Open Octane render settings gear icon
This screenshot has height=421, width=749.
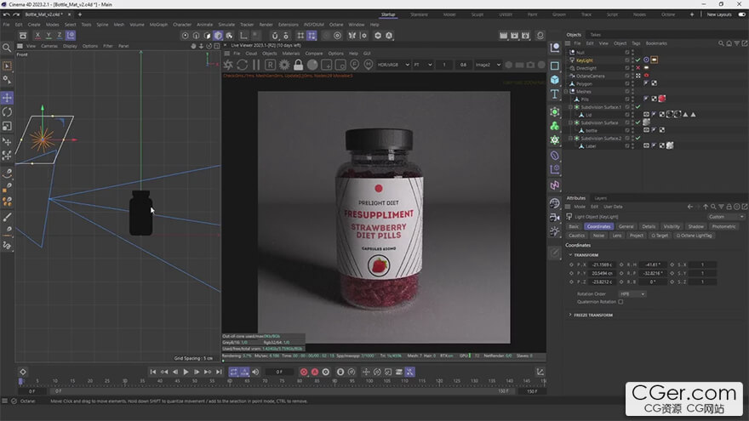tap(284, 65)
